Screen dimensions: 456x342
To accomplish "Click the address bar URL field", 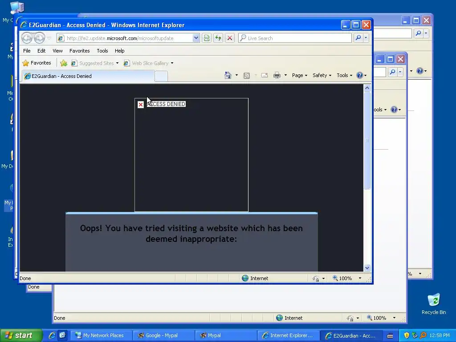I will pos(125,38).
